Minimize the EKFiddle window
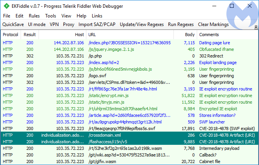Screen dimensions: 259x165 point(214,6)
